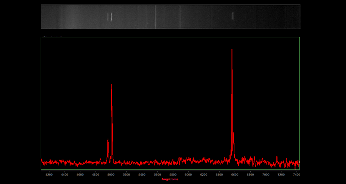The width and height of the screenshot is (346, 184).
Task: Click the vertical sky line in strip center
Action: click(x=155, y=16)
